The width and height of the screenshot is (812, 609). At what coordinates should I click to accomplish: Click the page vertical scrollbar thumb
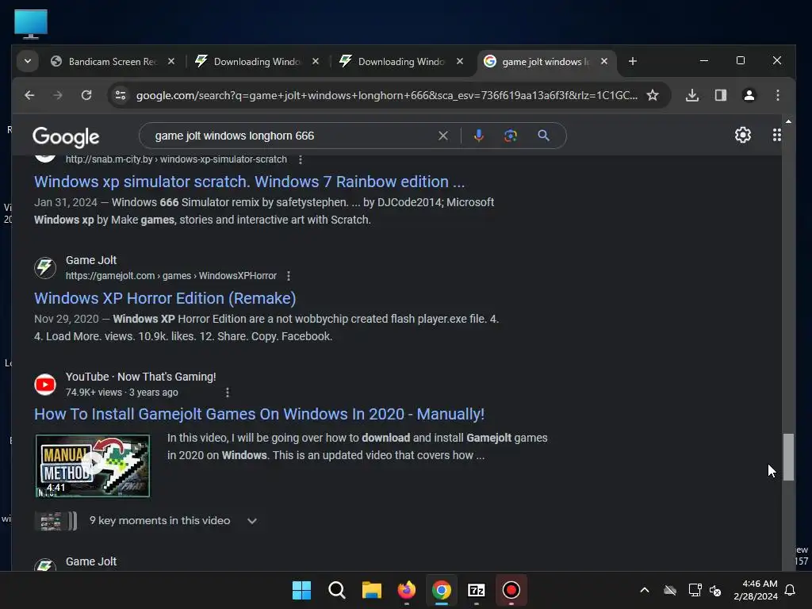(x=788, y=458)
